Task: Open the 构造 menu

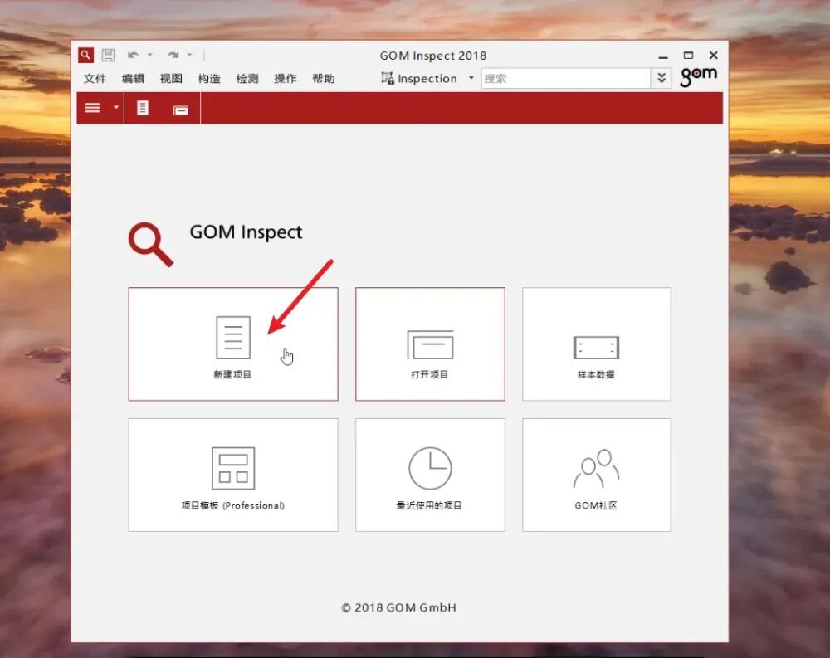Action: (x=209, y=79)
